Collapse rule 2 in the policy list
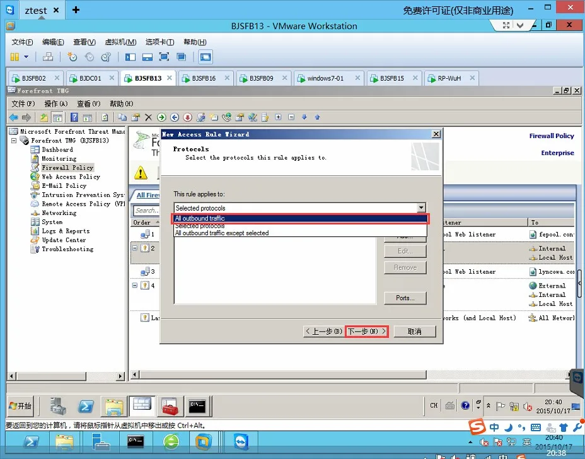This screenshot has height=459, width=585. 135,248
